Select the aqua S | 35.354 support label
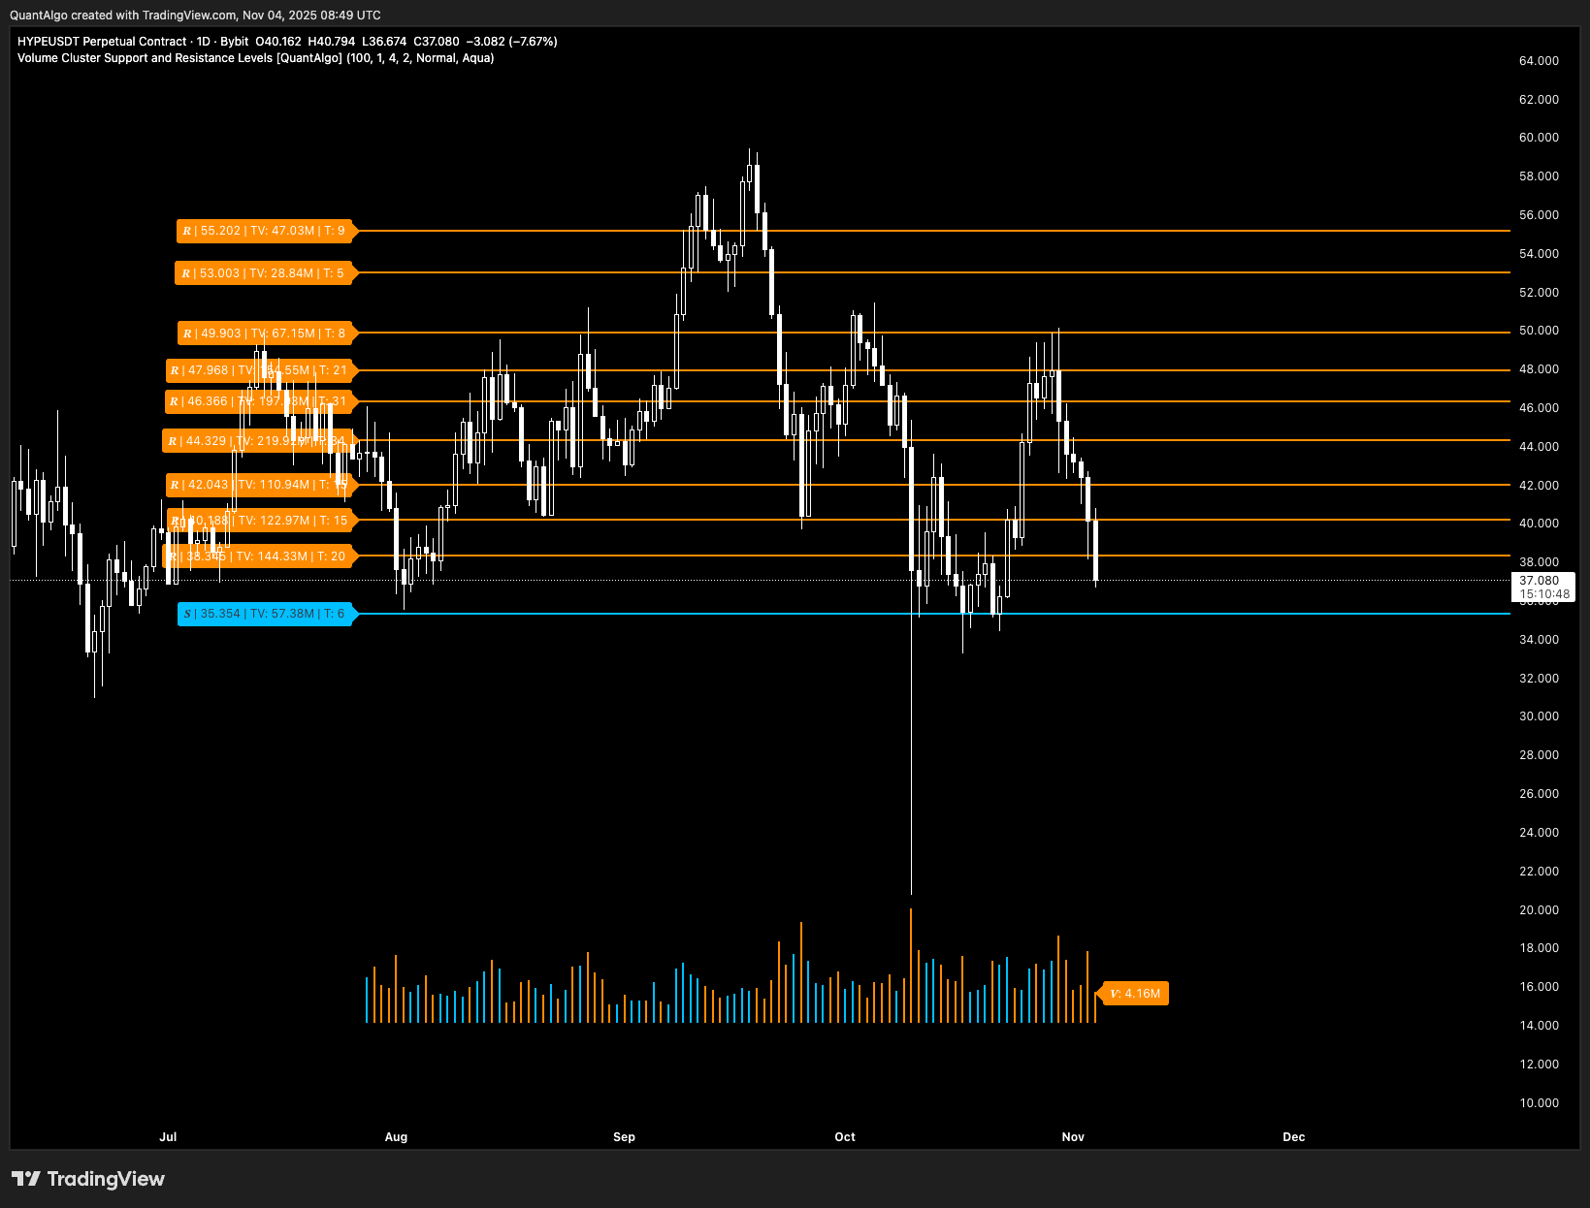Screen dimensions: 1590x1208 point(267,614)
